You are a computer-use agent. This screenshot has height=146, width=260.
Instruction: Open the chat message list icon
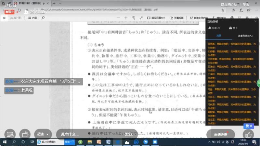point(10,134)
